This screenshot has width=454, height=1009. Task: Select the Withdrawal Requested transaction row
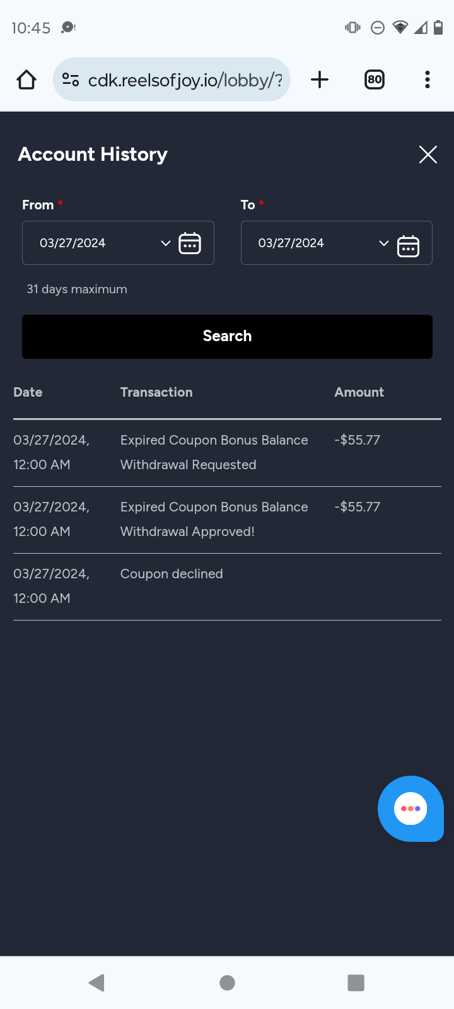214,452
